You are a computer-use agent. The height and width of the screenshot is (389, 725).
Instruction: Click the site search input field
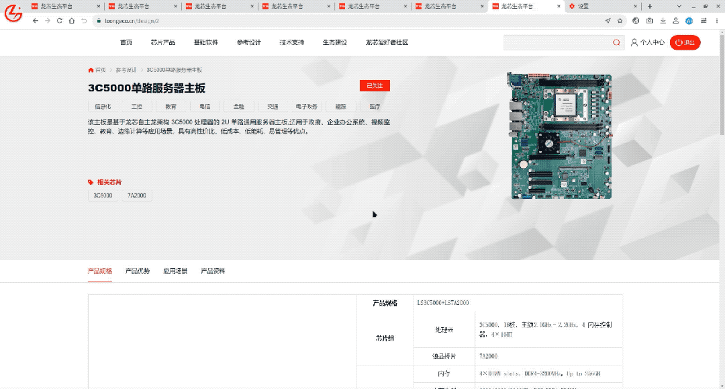pos(557,42)
